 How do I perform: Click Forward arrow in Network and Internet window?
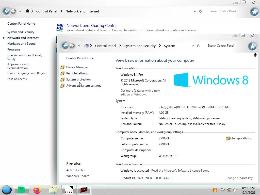pyautogui.click(x=13, y=11)
